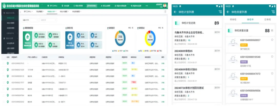Click the icon on the 59795 一般风险数 card
The image size is (277, 110).
[x=50, y=35]
